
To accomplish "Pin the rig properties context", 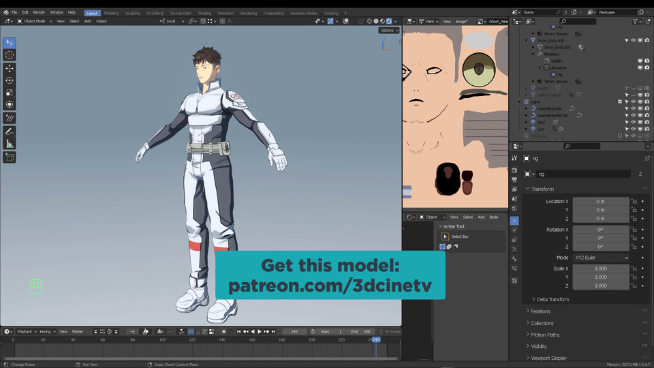I will click(647, 159).
